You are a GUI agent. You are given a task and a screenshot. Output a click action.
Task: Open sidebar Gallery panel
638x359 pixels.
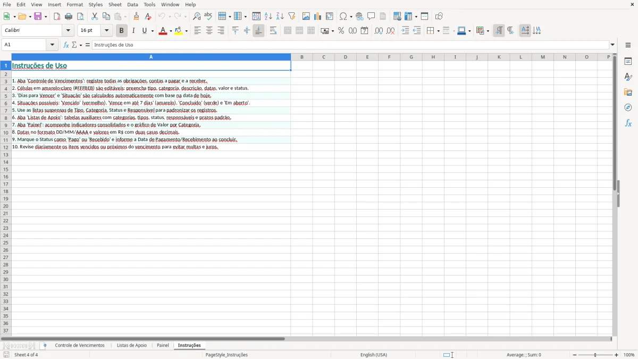click(628, 93)
